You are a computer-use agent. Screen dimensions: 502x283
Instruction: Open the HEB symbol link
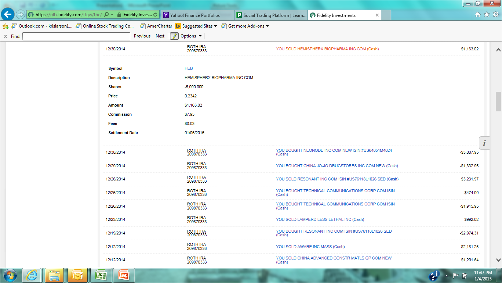coord(189,68)
